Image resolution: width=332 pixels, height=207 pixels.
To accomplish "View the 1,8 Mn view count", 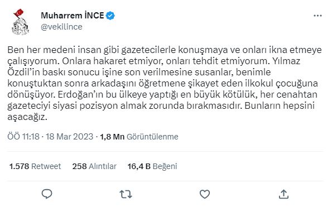I will (112, 137).
